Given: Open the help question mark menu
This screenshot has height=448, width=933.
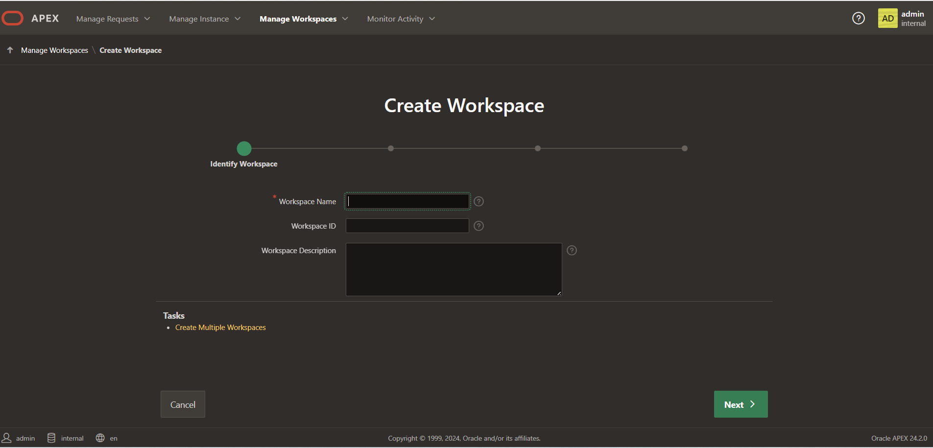Looking at the screenshot, I should coord(858,18).
